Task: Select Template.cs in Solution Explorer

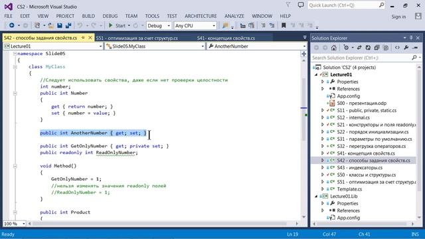Action: click(349, 189)
